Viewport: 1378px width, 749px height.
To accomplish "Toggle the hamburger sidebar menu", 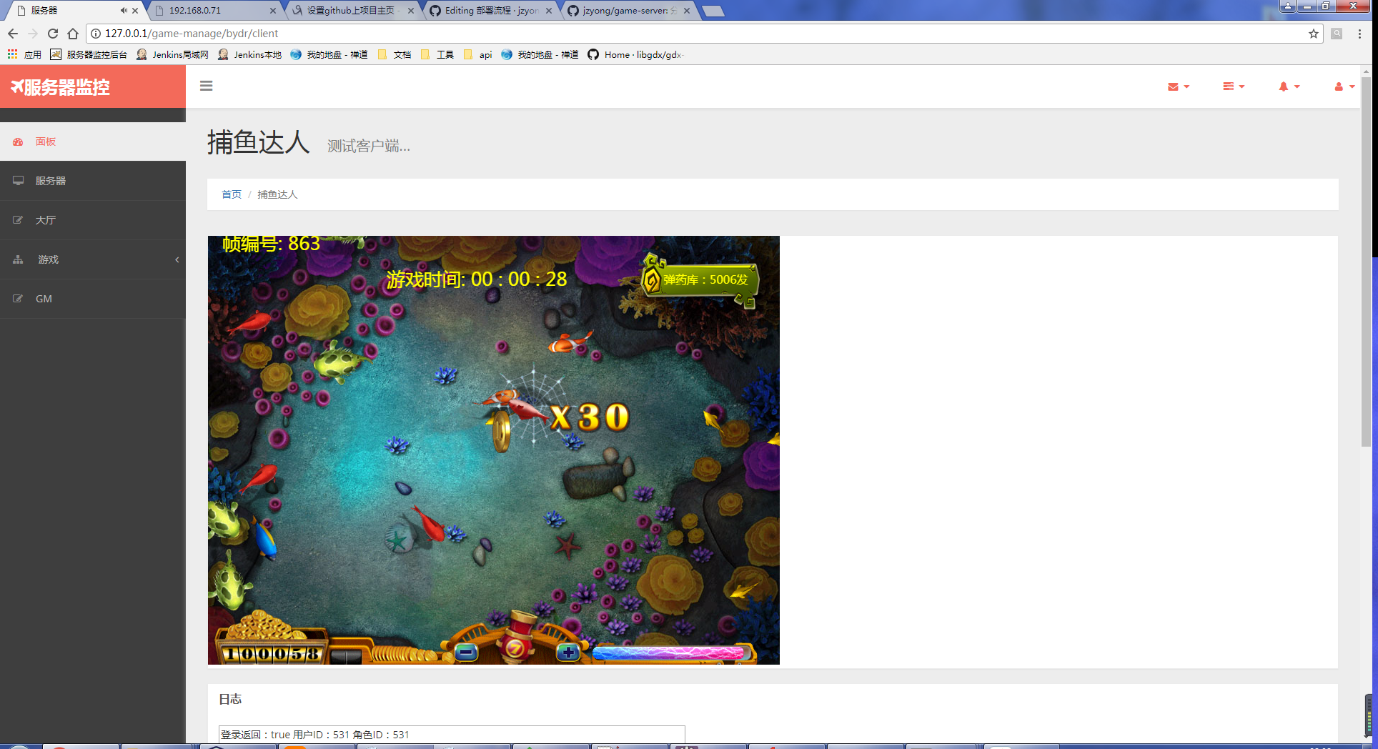I will pyautogui.click(x=206, y=86).
